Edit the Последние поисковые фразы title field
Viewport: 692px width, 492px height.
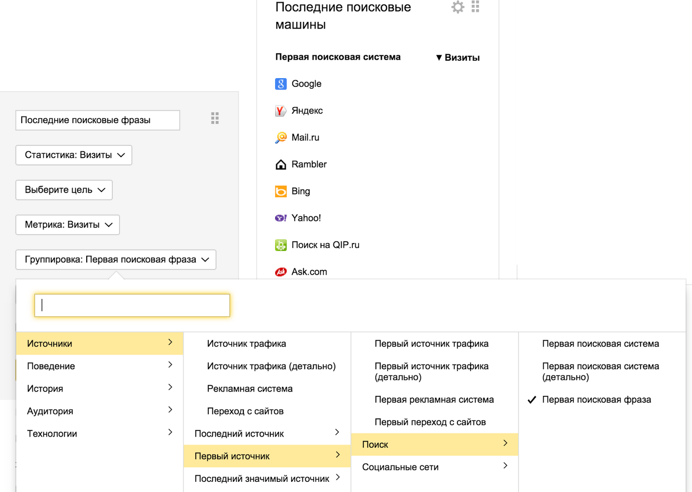tap(98, 120)
